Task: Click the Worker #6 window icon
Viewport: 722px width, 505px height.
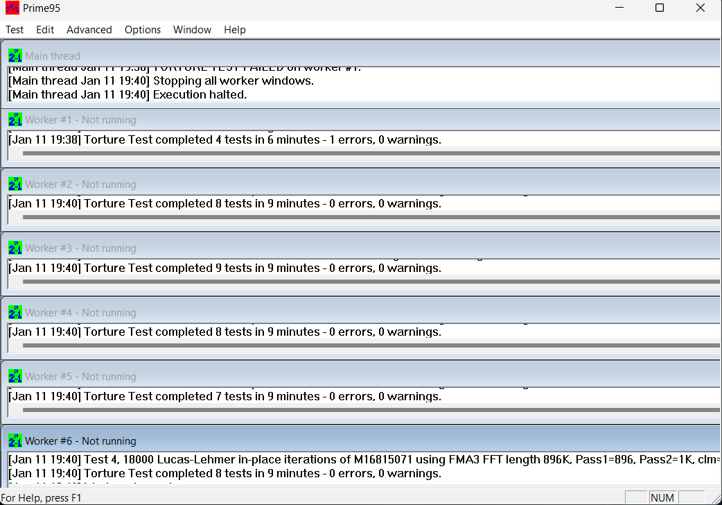Action: coord(15,440)
